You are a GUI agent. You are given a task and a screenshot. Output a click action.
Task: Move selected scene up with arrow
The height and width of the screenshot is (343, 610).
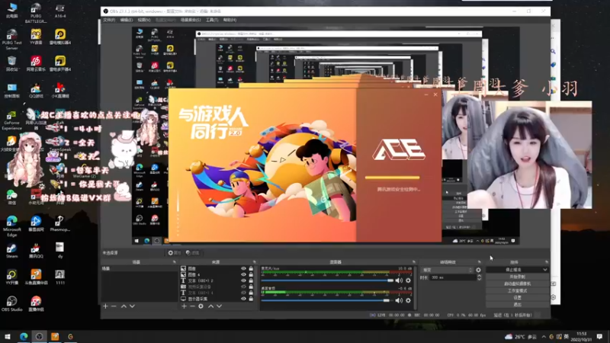coord(124,306)
